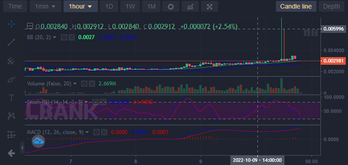Viewport: 348px width, 165px height.
Task: Select the 1D timeframe
Action: (109, 6)
